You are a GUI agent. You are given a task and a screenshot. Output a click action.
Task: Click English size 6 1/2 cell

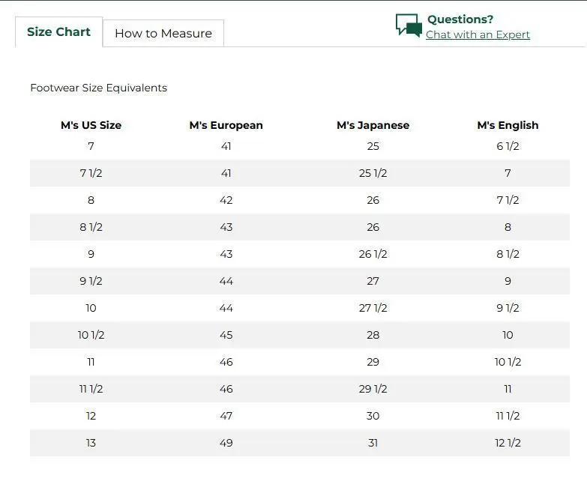508,146
